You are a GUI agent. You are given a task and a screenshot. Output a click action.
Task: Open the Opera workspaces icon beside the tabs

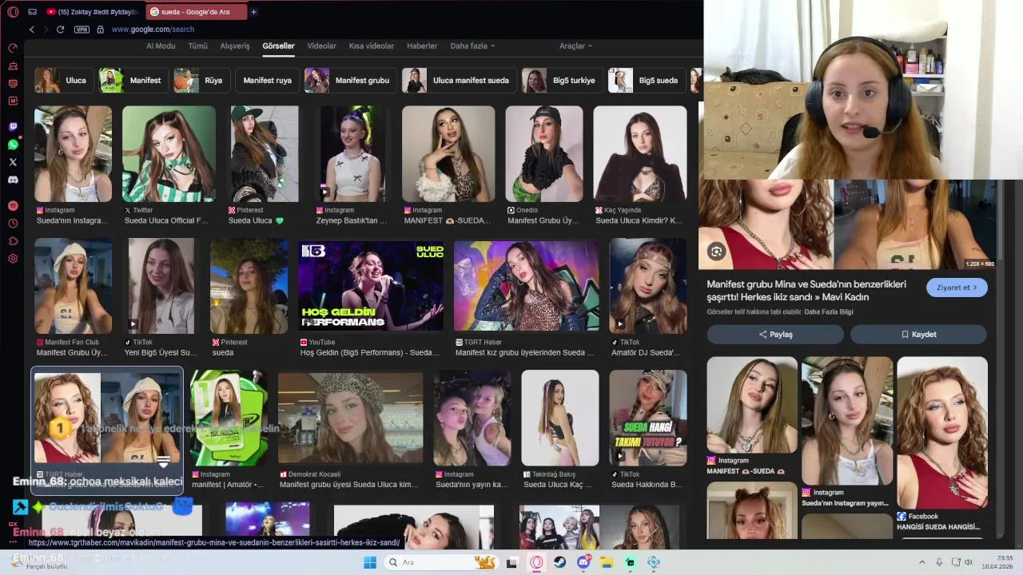(32, 12)
